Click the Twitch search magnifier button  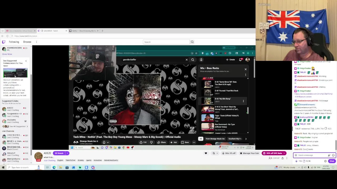(x=192, y=42)
